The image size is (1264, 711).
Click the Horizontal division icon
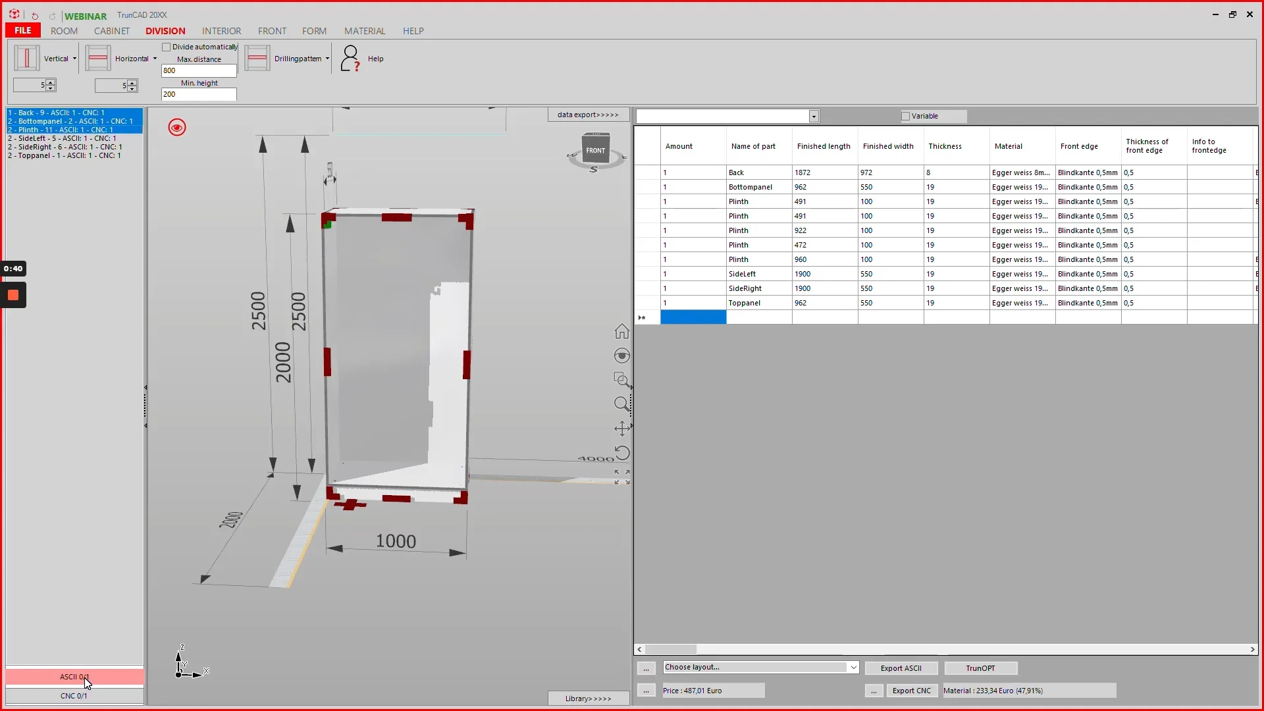pos(98,59)
